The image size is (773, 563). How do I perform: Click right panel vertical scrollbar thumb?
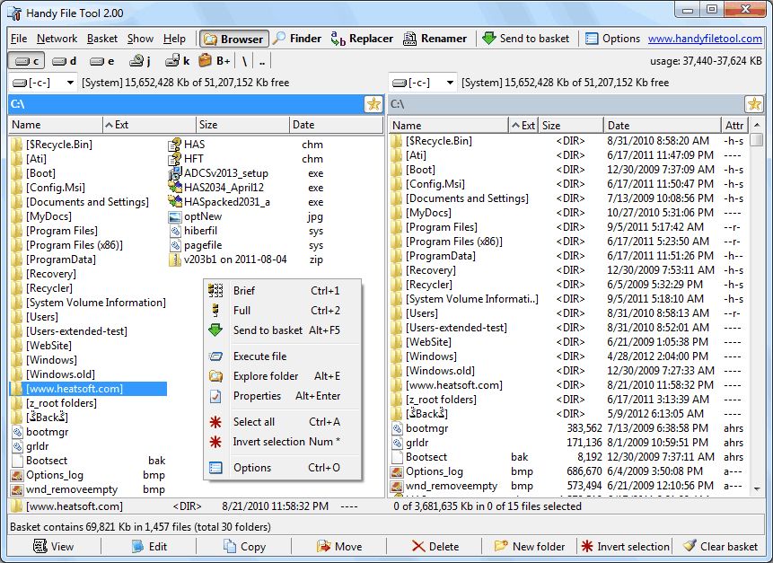[756, 140]
